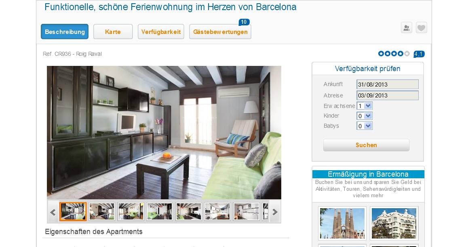Select the Beschreibung tab
Screen dimensions: 468x247
click(x=65, y=32)
